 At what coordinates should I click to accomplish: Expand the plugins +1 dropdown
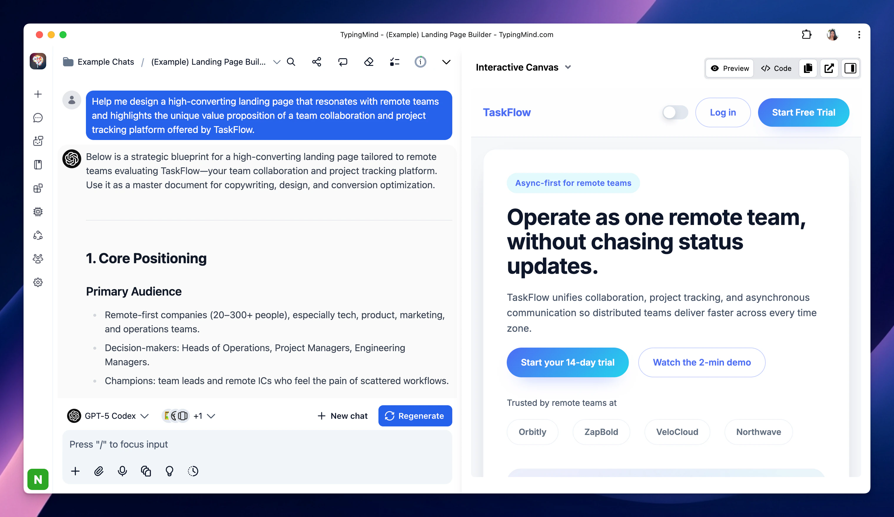tap(189, 416)
